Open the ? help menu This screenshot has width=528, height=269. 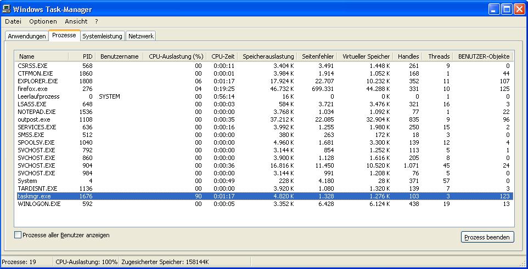click(x=96, y=21)
